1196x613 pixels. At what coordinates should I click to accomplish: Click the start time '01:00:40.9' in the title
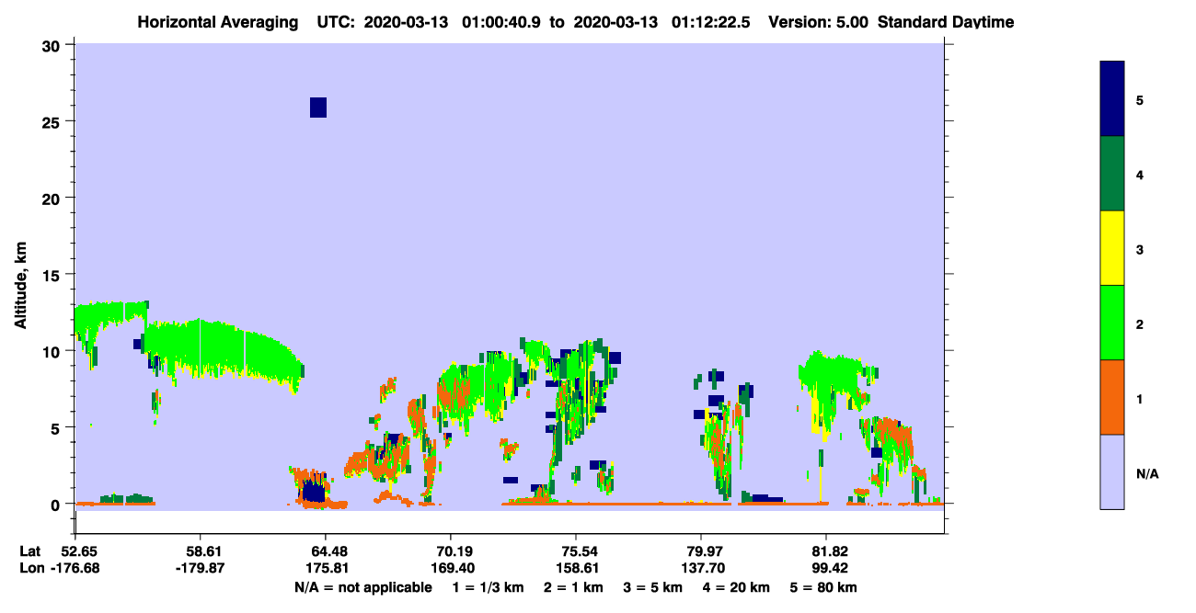tap(501, 22)
